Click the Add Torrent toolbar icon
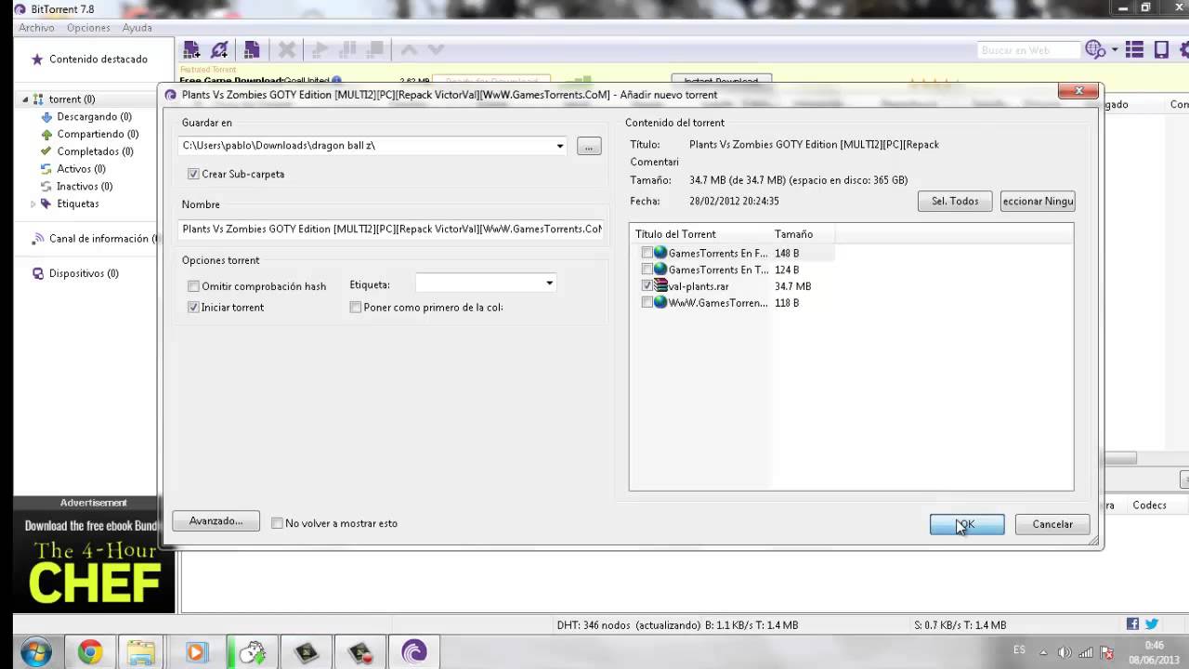 tap(191, 50)
